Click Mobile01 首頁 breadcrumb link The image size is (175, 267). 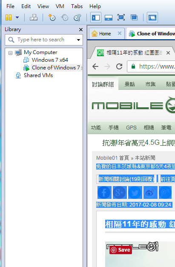tap(112, 158)
